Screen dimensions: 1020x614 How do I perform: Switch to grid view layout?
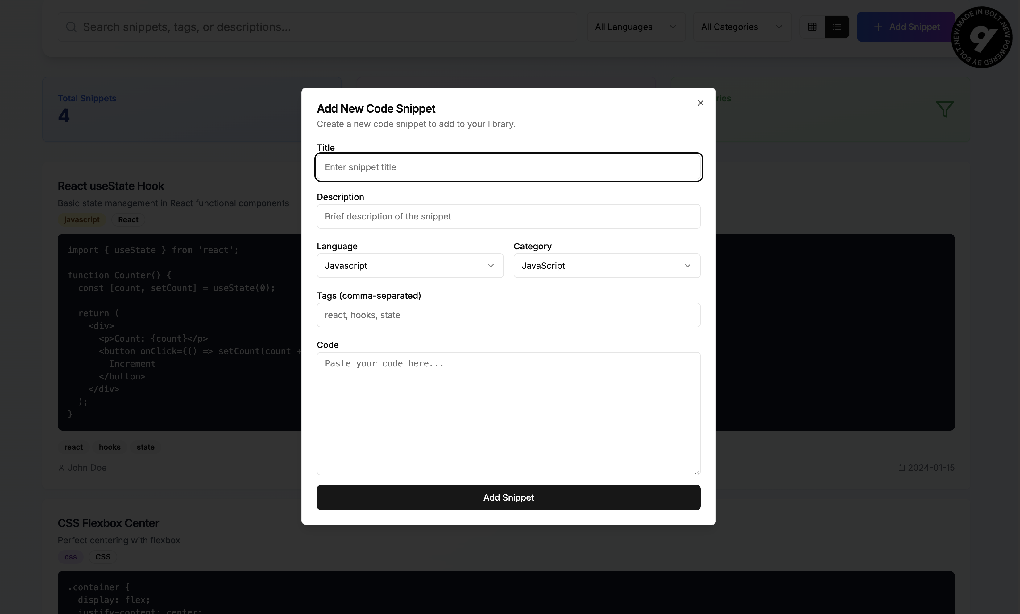pyautogui.click(x=812, y=27)
